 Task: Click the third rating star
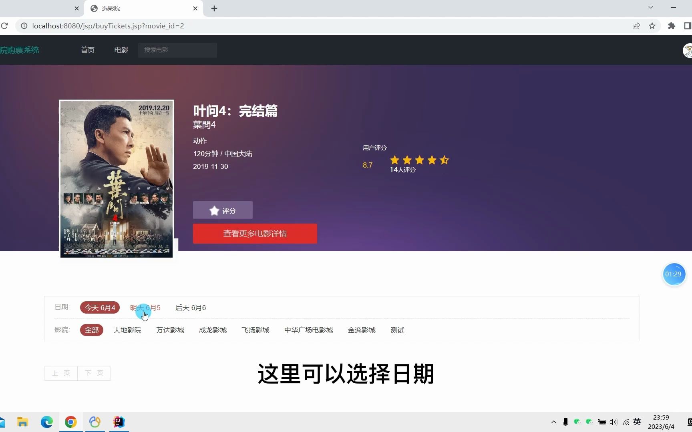(419, 160)
